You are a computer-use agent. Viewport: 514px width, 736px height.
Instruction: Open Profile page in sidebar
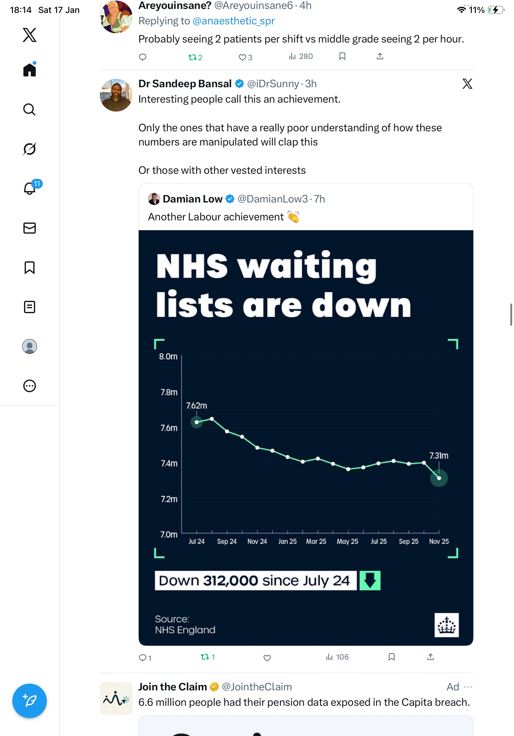(x=30, y=346)
